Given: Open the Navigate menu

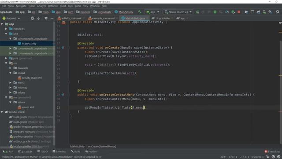Looking at the screenshot, I should (x=21, y=6).
